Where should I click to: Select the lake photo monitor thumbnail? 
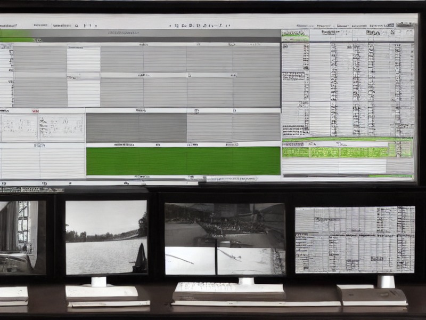pos(106,237)
